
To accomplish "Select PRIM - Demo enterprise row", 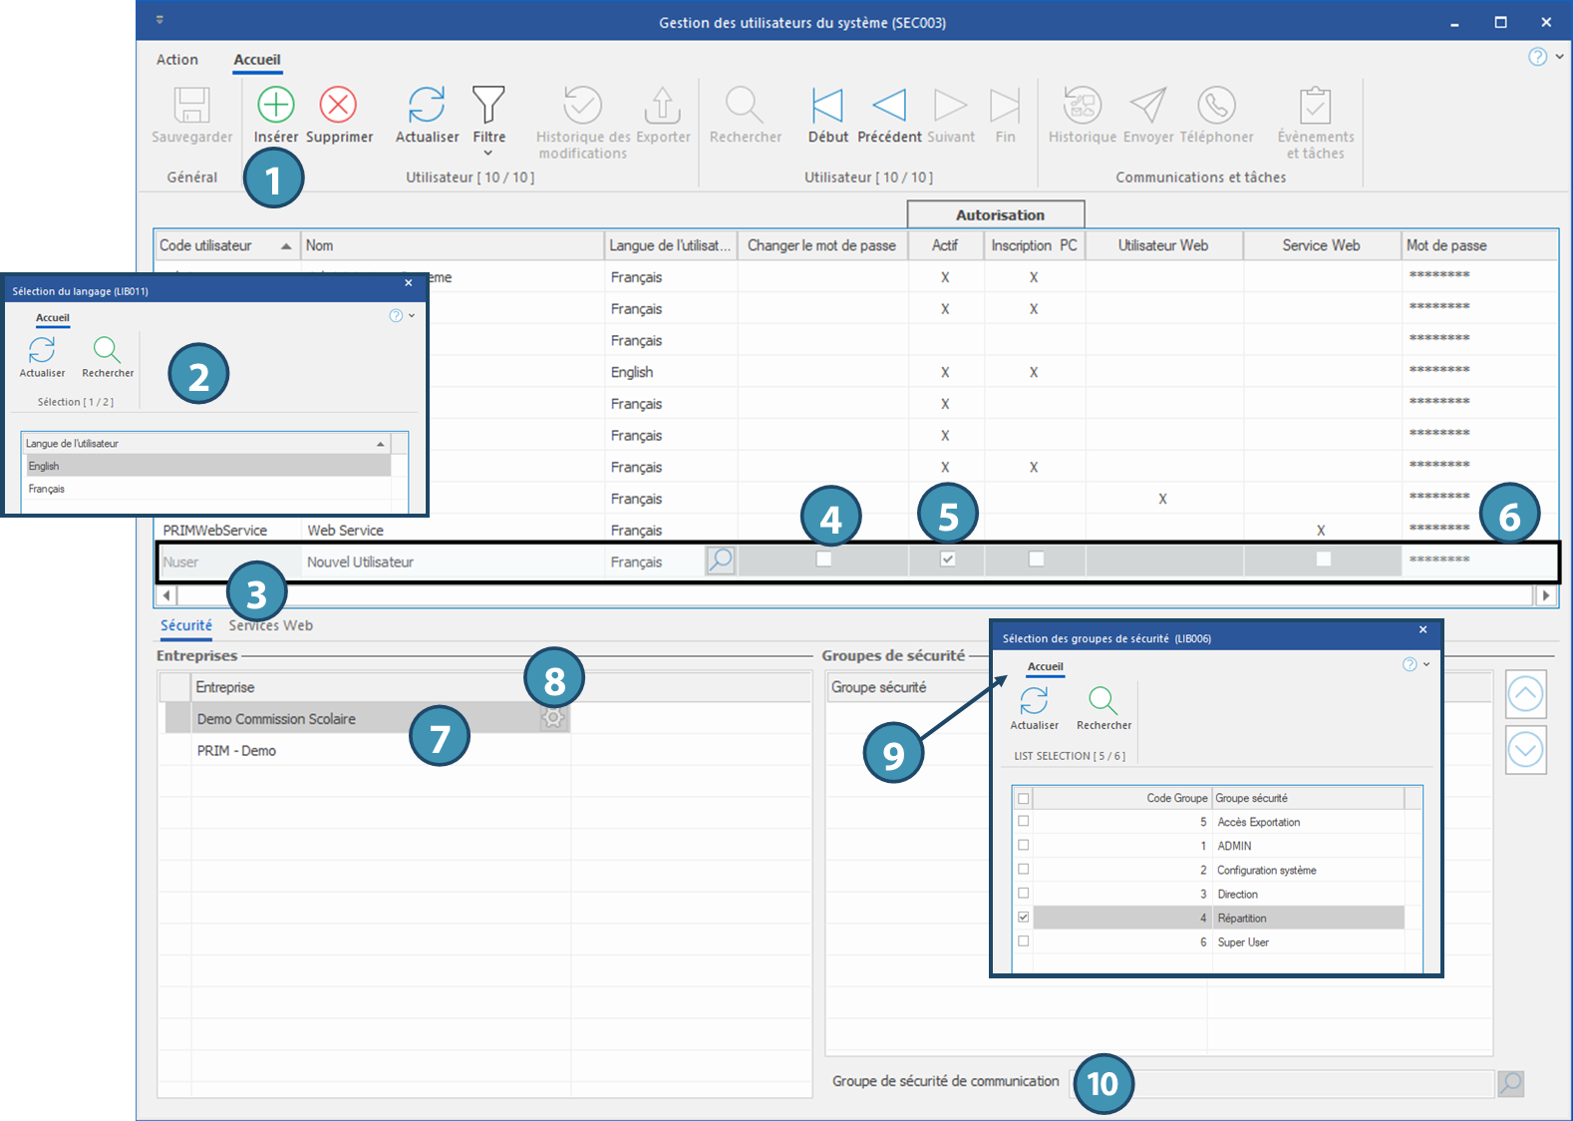I will tap(237, 751).
